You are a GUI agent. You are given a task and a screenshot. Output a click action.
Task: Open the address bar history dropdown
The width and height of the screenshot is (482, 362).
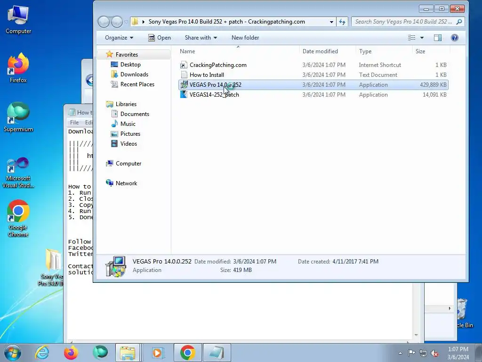click(x=331, y=22)
